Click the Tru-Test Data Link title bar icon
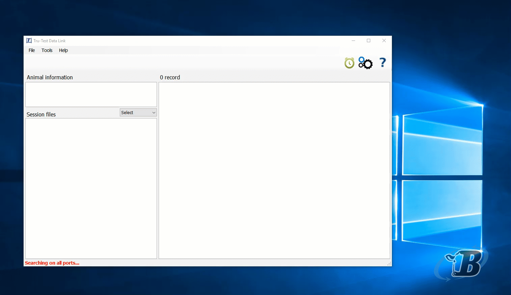Screen dimensions: 511x295 (29, 41)
